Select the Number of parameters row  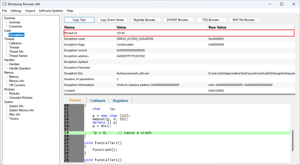179,79
